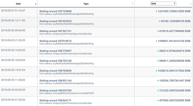Open the Emb currency dropdown
Screen dimensions: 193x106
[163, 3]
